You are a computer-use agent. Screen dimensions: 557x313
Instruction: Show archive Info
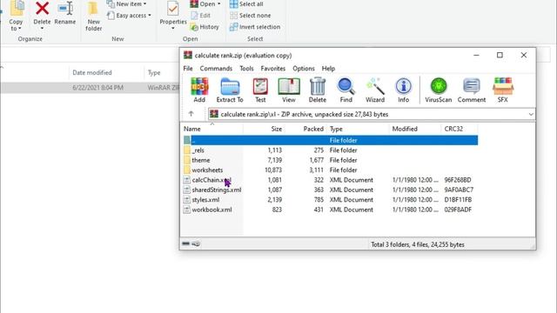pyautogui.click(x=404, y=90)
